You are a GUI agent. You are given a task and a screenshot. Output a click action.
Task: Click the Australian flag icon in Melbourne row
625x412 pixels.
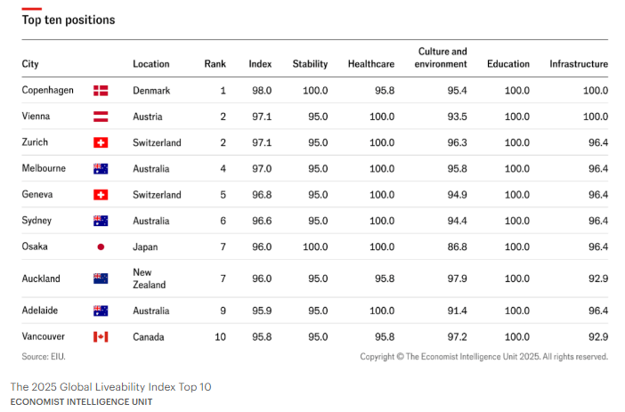point(101,168)
